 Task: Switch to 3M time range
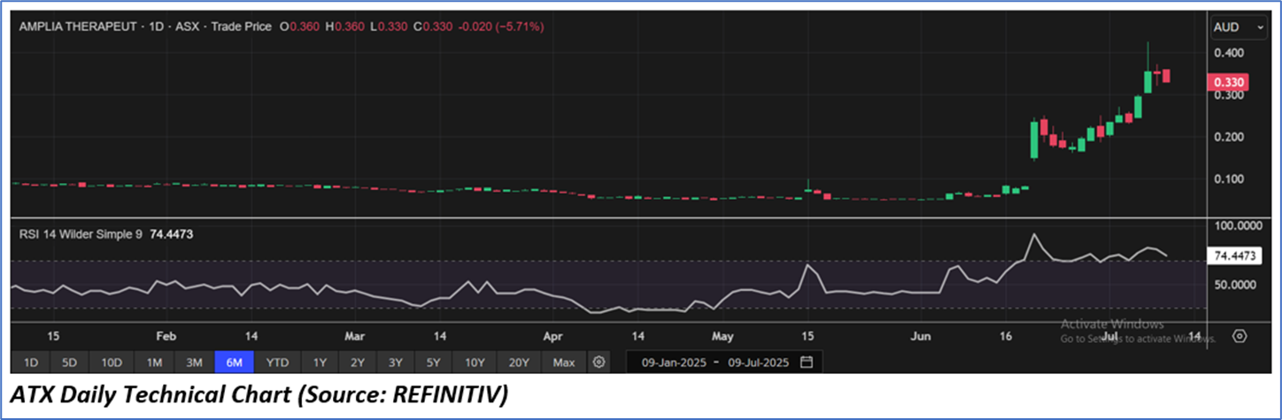pyautogui.click(x=194, y=363)
